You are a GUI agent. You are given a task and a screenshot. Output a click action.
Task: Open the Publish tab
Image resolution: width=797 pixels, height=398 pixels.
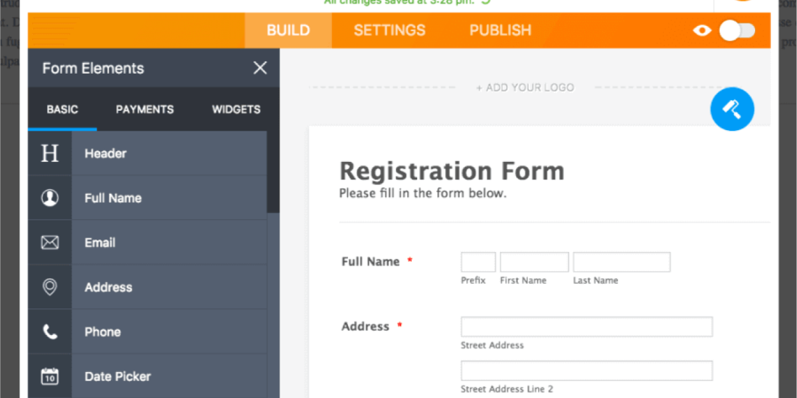point(500,31)
